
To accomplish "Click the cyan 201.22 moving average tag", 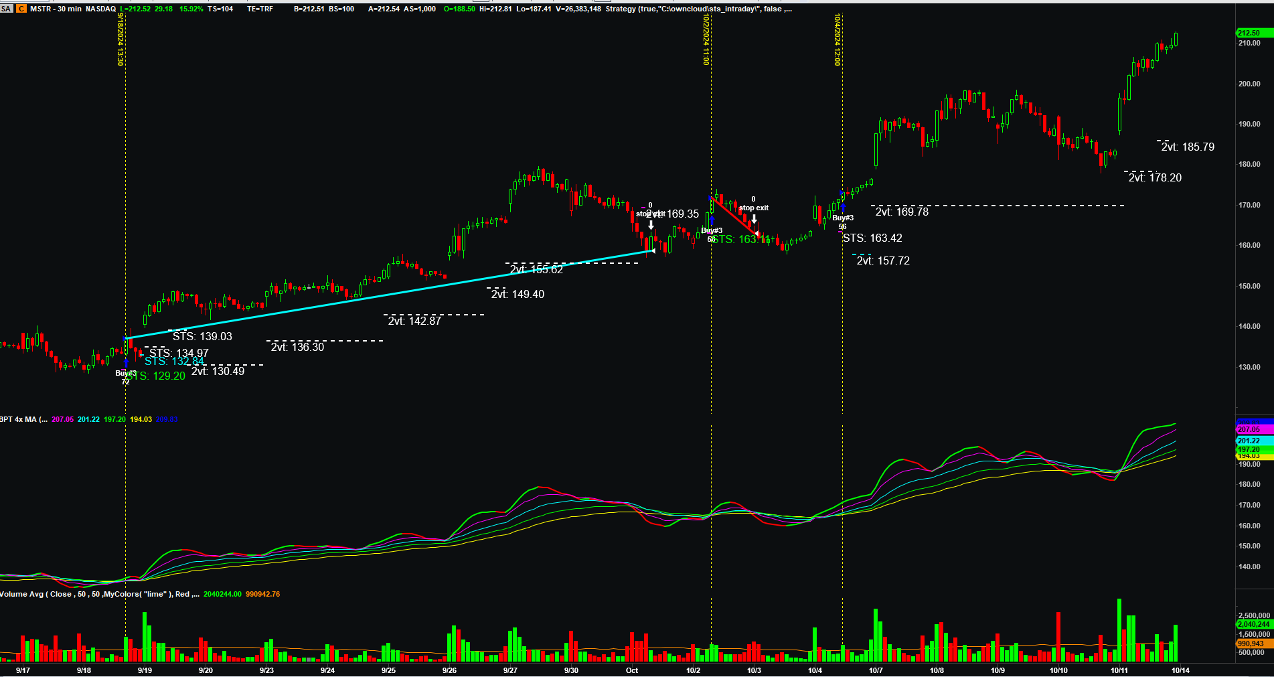I will [1249, 441].
